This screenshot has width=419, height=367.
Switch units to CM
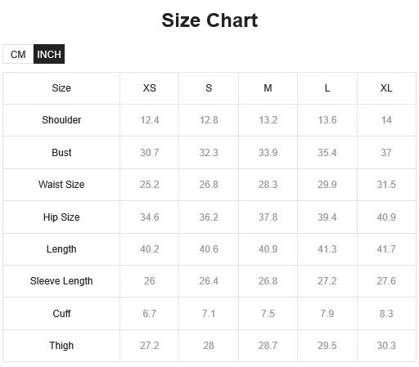click(x=18, y=54)
